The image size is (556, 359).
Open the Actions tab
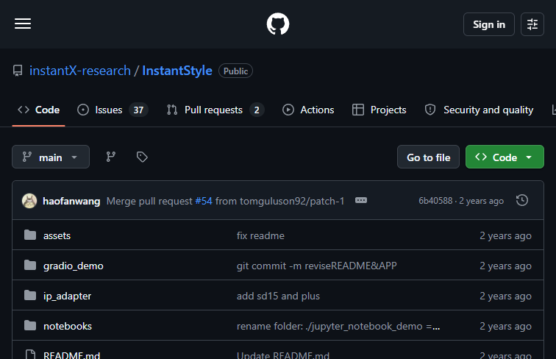coord(308,110)
